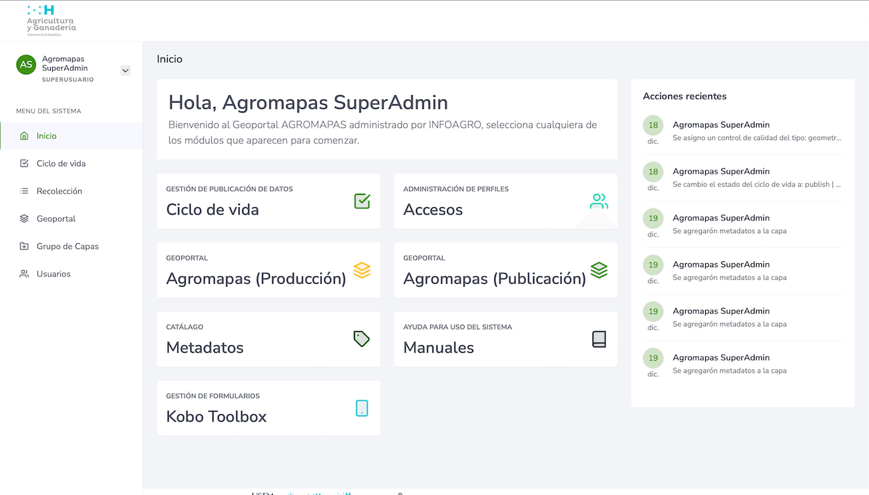Viewport: 869px width, 495px height.
Task: Click the 'MENU DEL SISTEMA' sidebar label
Action: tap(49, 111)
